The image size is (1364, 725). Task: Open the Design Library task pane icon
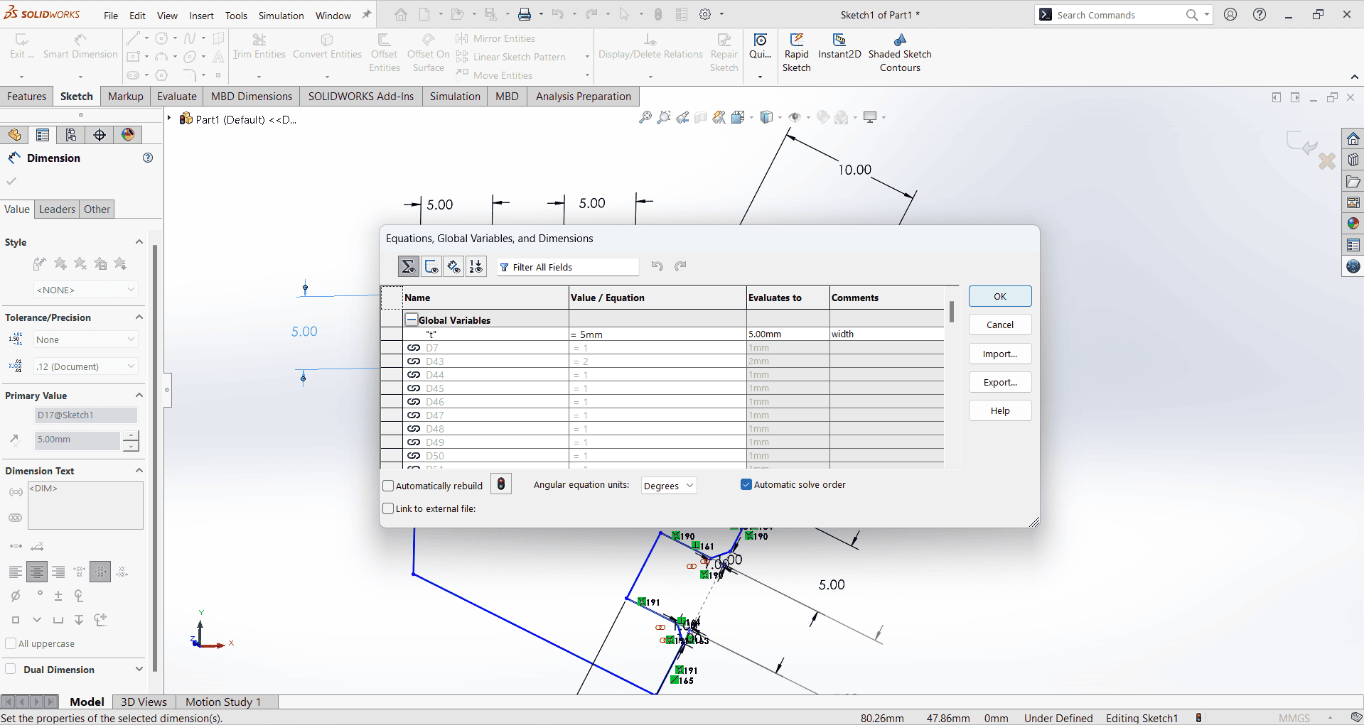click(x=1353, y=160)
